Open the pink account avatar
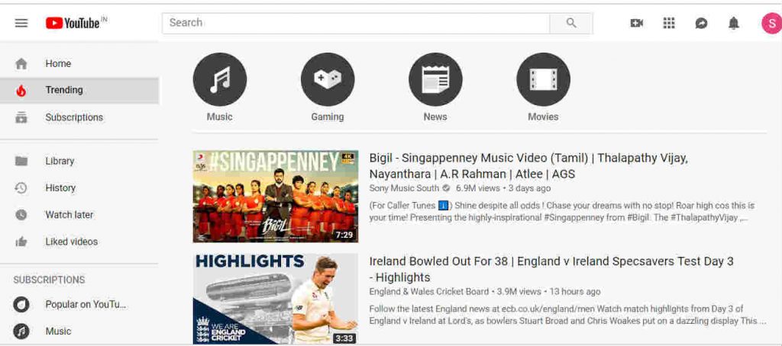This screenshot has width=782, height=346. 771,23
